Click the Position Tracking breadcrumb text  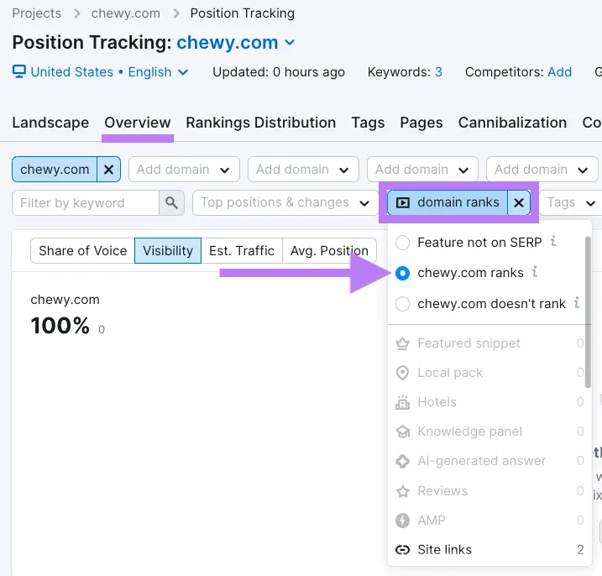click(243, 13)
